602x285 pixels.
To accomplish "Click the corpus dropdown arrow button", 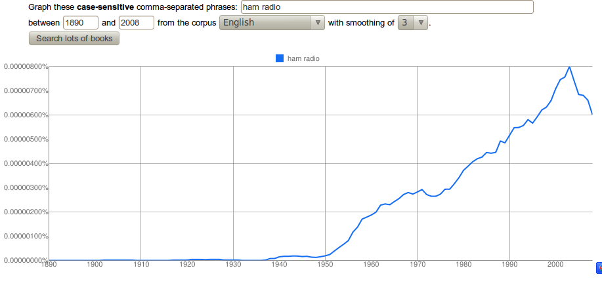I will pyautogui.click(x=318, y=22).
